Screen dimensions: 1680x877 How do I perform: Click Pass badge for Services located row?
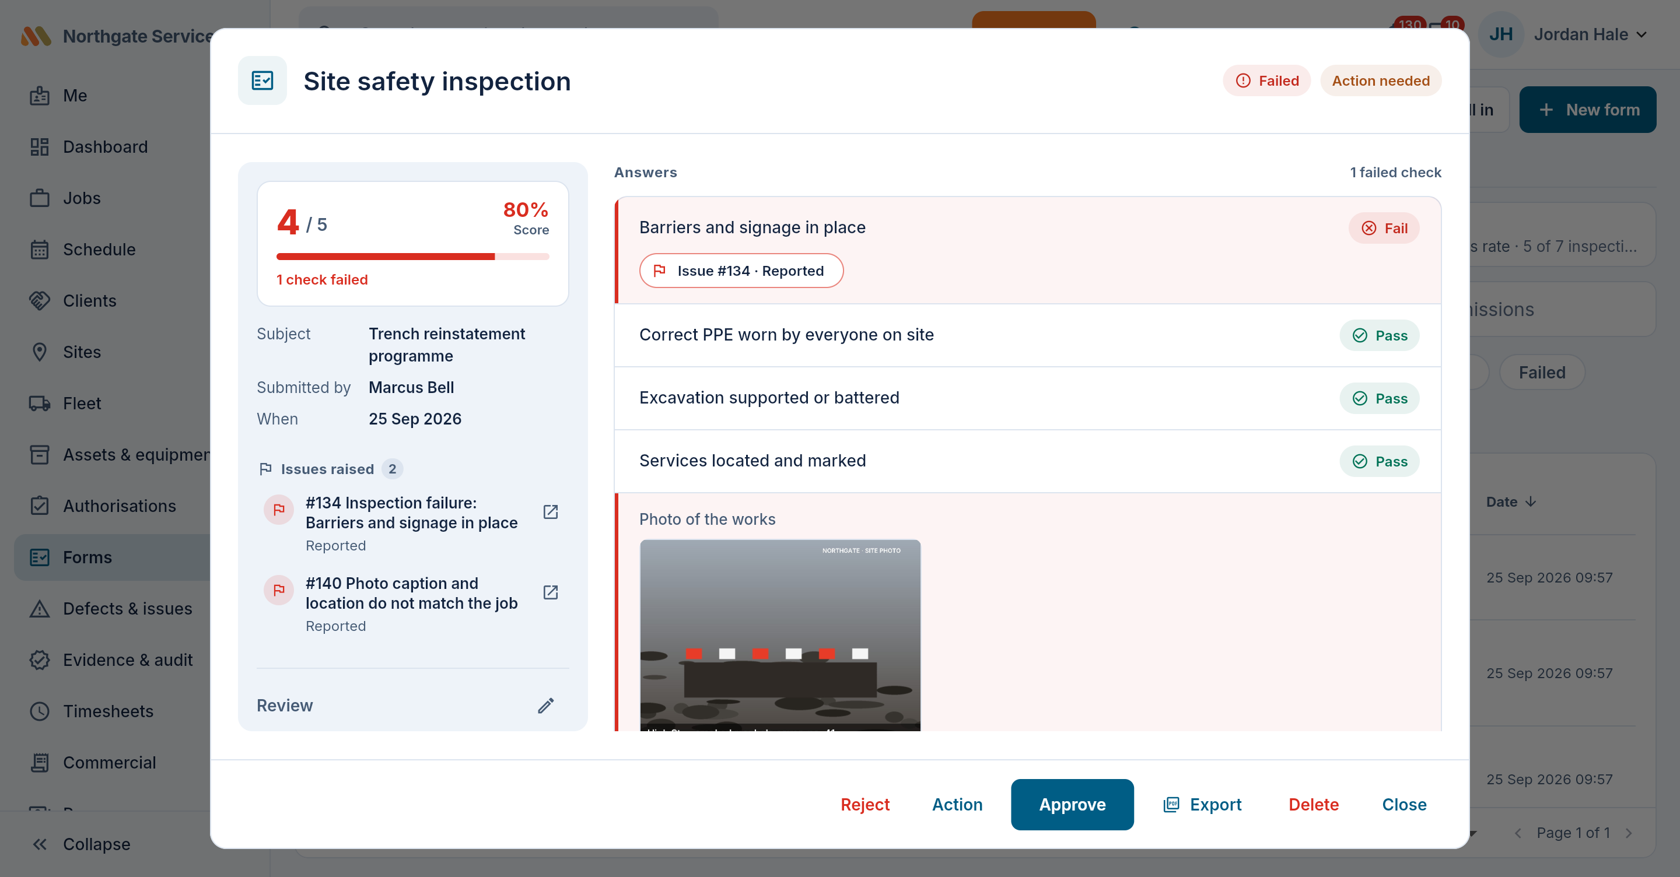coord(1380,461)
